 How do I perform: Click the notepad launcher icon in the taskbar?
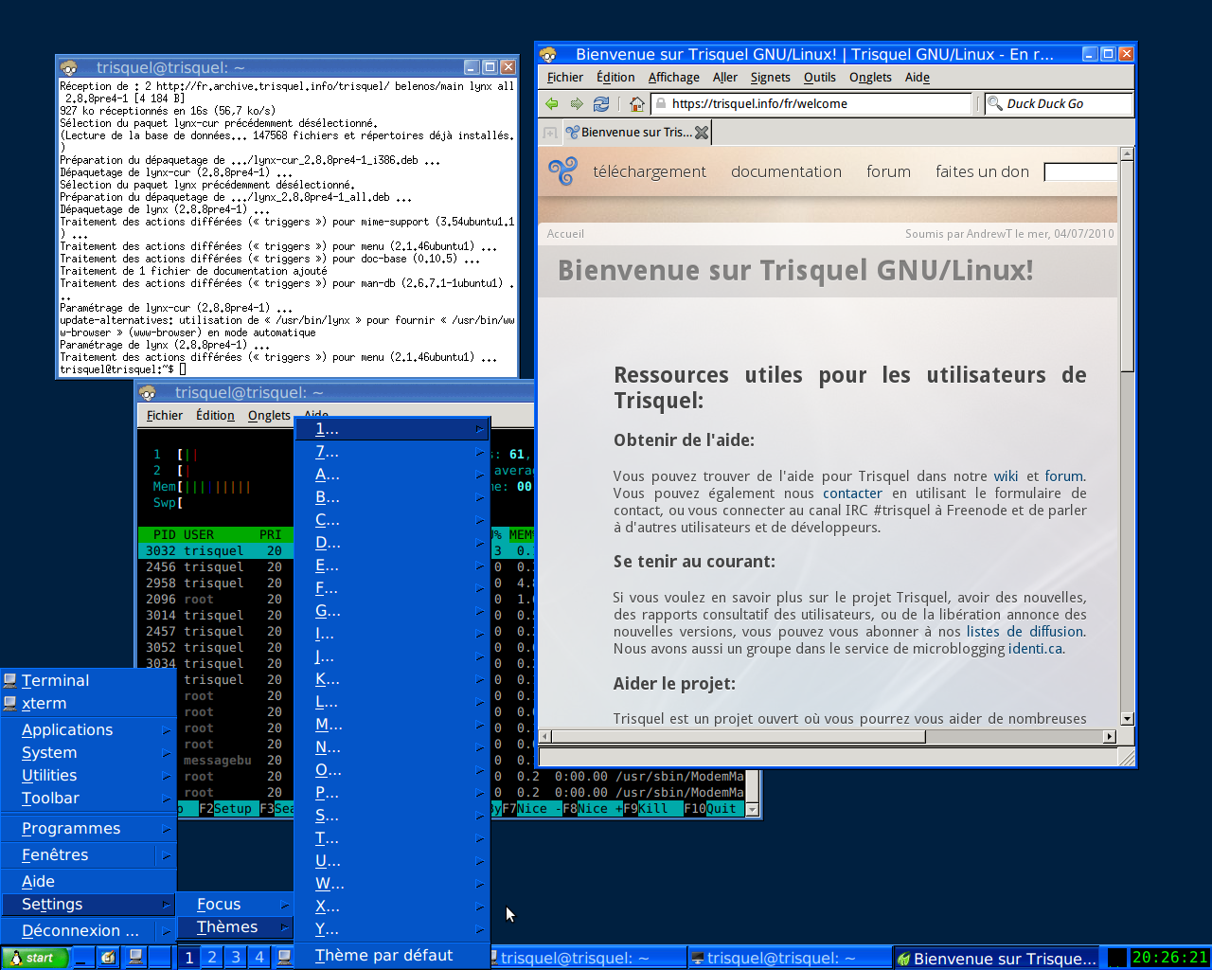coord(109,958)
